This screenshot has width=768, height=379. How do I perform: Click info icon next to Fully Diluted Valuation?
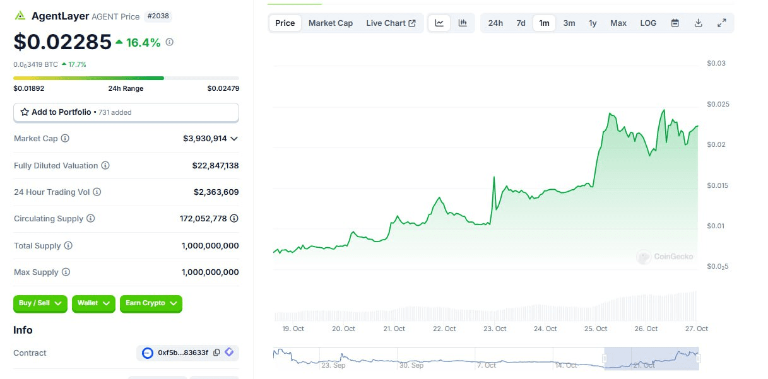pyautogui.click(x=105, y=165)
